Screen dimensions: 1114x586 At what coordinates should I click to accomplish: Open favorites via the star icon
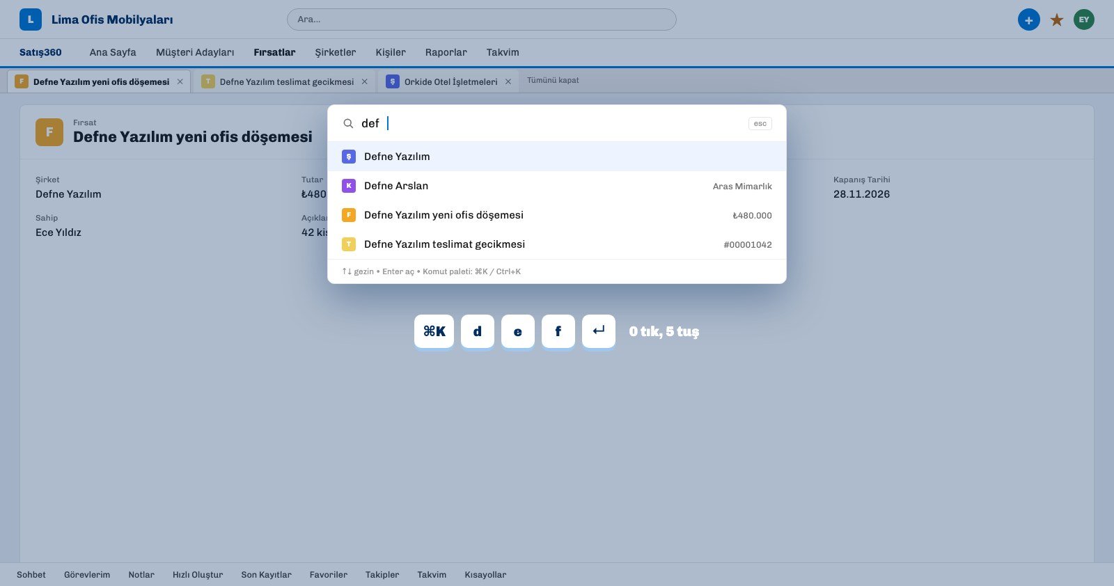[1057, 19]
